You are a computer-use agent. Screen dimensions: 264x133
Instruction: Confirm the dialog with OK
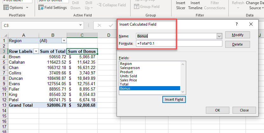click(217, 110)
